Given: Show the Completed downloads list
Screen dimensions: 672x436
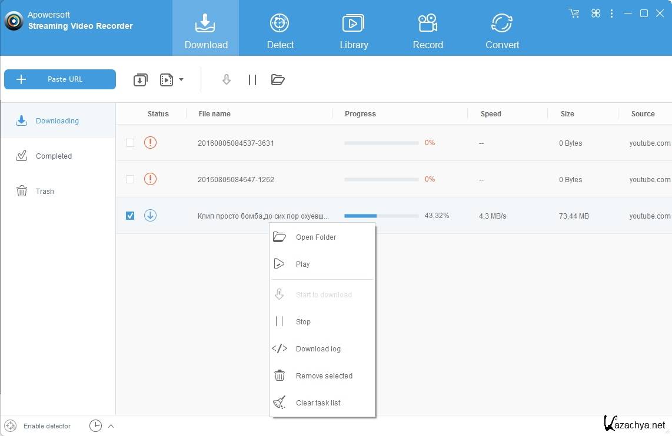Looking at the screenshot, I should pos(54,156).
